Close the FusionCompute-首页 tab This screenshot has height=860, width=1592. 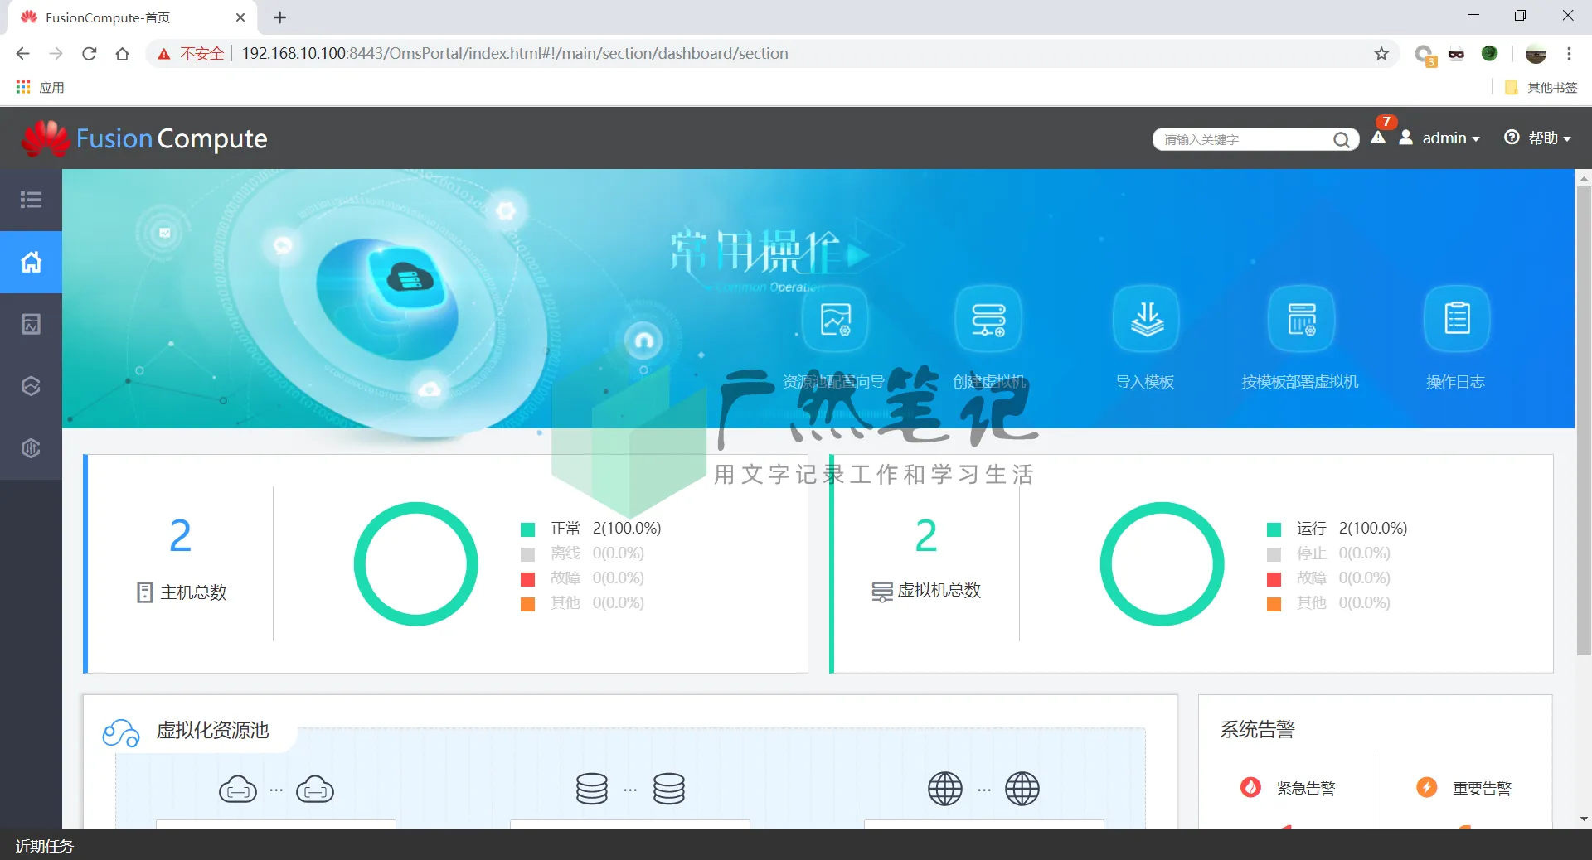click(240, 17)
